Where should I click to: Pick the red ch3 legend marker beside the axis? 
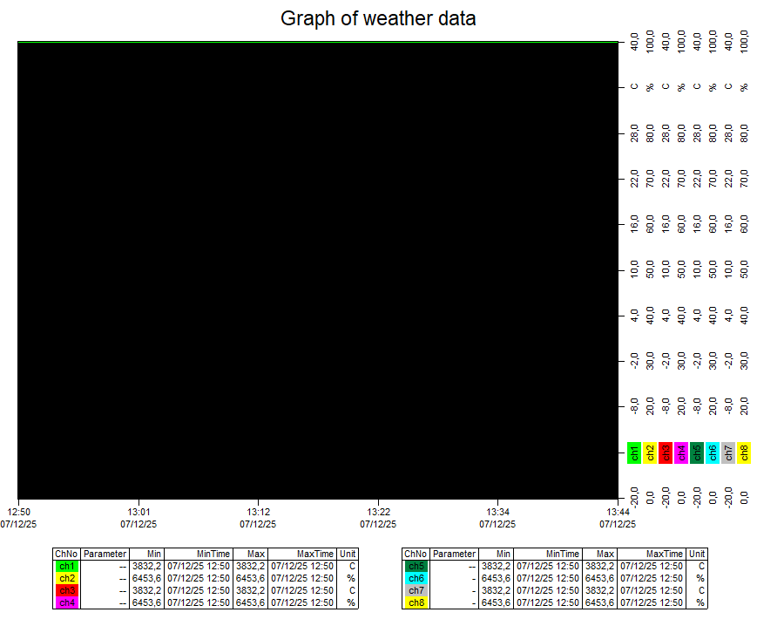click(x=666, y=452)
